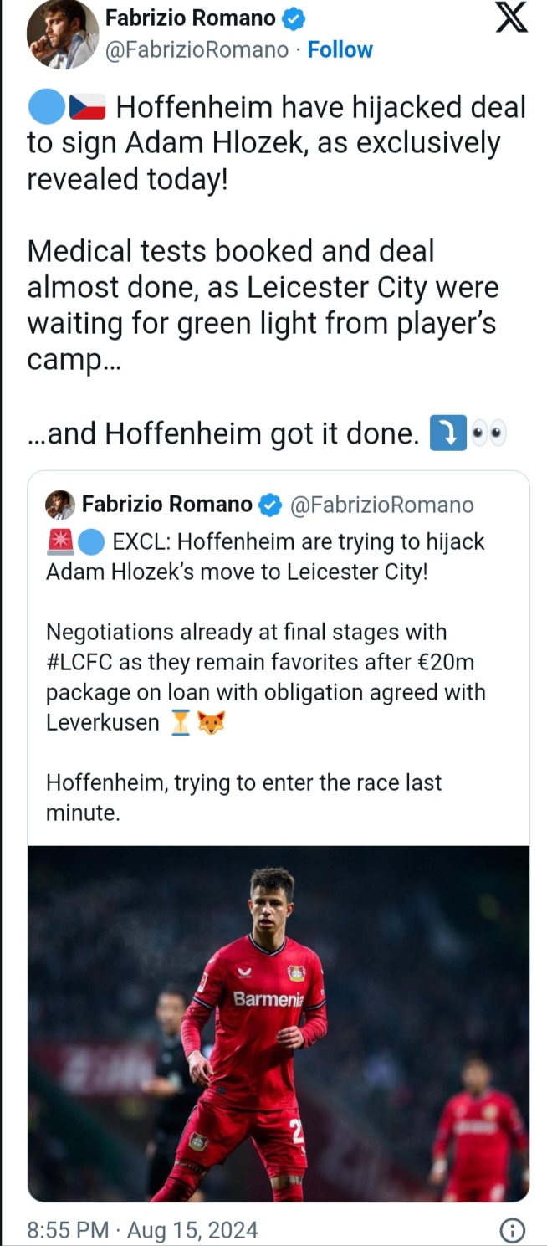
Task: Click the eyes emoji after "got it done"
Action: (x=489, y=434)
